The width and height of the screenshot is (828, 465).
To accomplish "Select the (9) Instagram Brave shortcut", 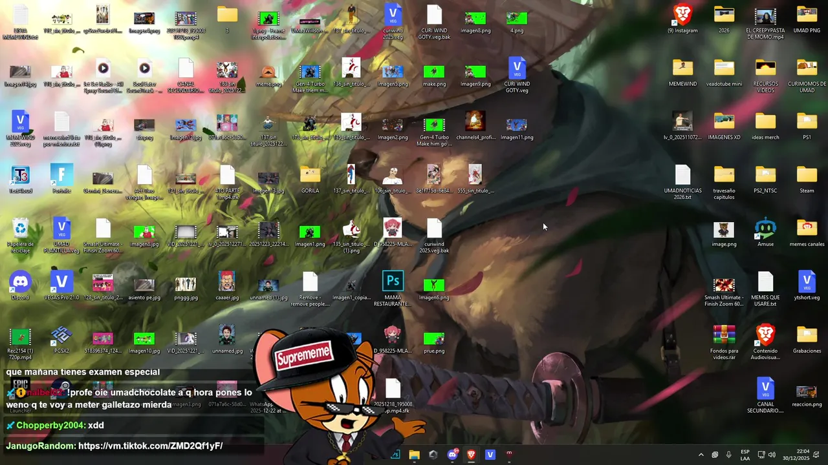I will tap(682, 19).
